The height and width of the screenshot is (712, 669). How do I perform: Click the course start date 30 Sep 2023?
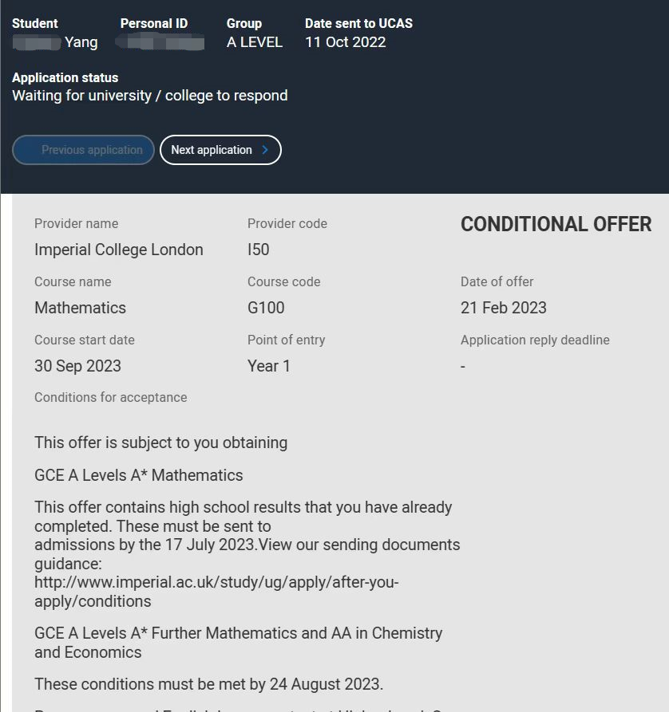coord(77,366)
